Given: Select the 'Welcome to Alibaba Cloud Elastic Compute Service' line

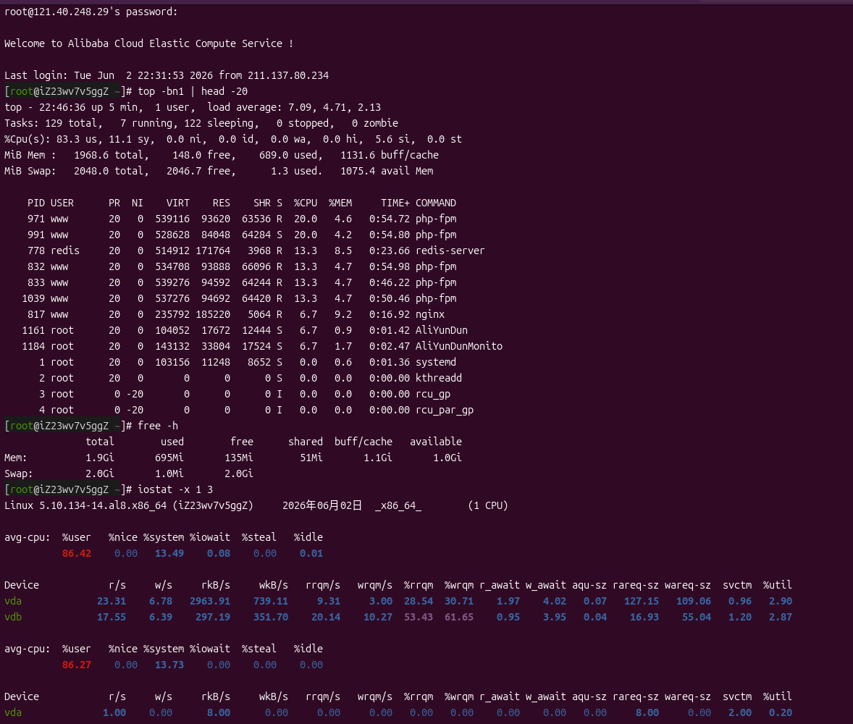Looking at the screenshot, I should (x=149, y=43).
